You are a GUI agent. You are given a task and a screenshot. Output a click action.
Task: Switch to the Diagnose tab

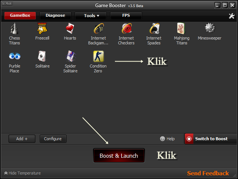point(55,16)
